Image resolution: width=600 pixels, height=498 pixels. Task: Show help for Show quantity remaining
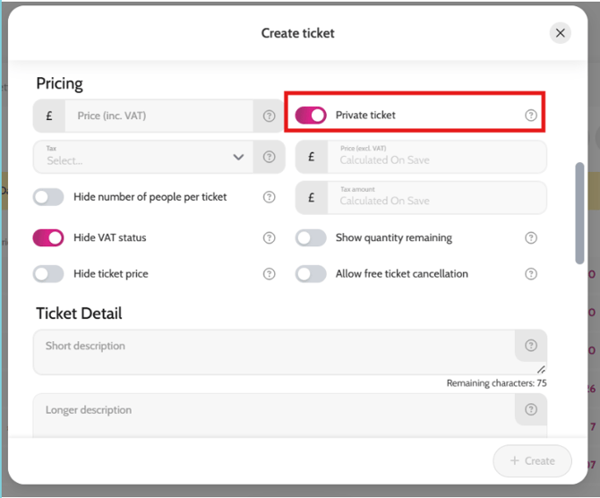click(531, 238)
